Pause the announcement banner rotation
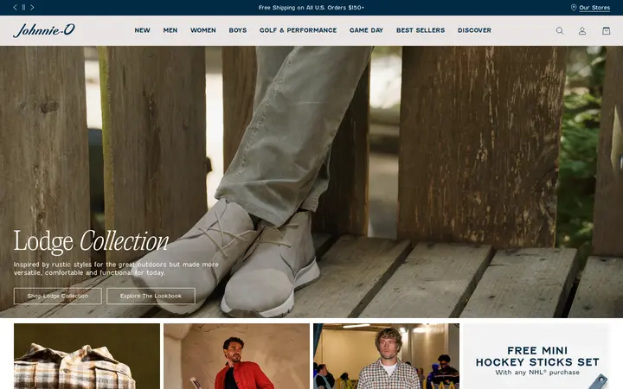This screenshot has height=389, width=623. pyautogui.click(x=23, y=7)
